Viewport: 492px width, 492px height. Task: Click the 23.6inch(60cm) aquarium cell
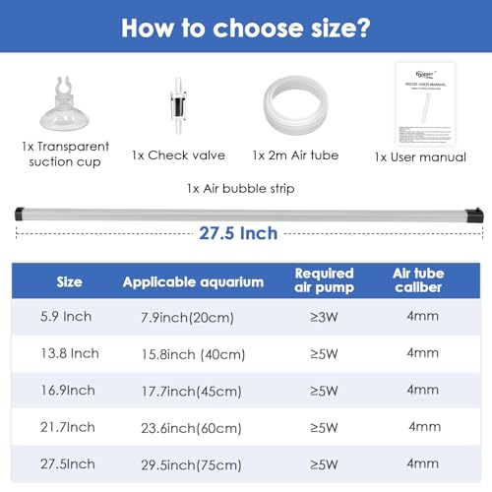tap(192, 428)
